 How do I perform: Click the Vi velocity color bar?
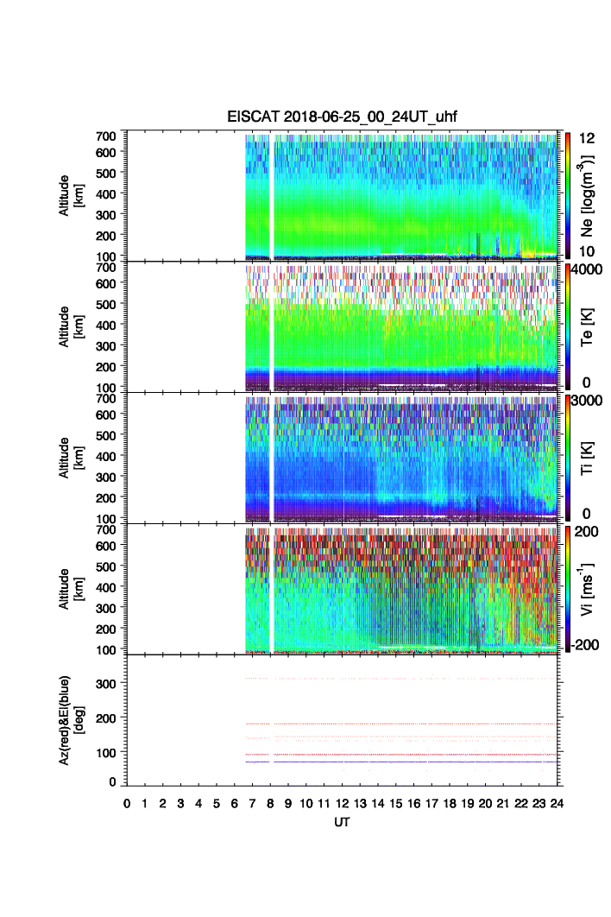(x=567, y=587)
